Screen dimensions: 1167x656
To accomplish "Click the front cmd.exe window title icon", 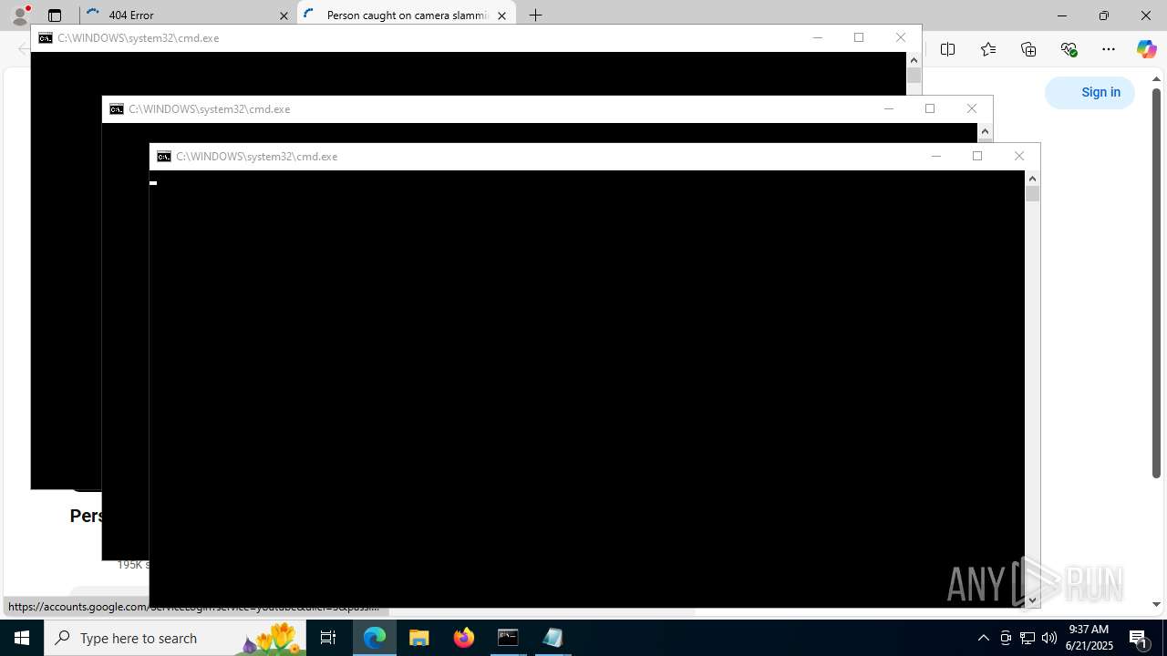I will click(164, 157).
